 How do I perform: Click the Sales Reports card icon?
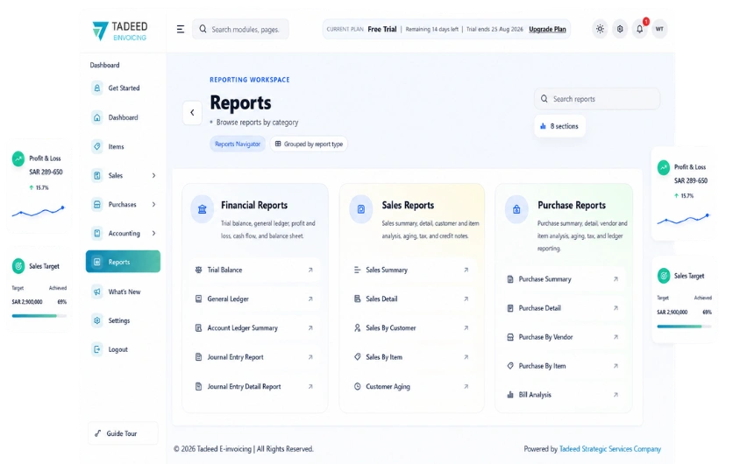click(x=361, y=209)
